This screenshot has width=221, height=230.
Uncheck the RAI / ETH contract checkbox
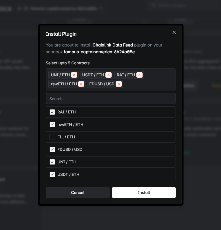[x=52, y=112]
